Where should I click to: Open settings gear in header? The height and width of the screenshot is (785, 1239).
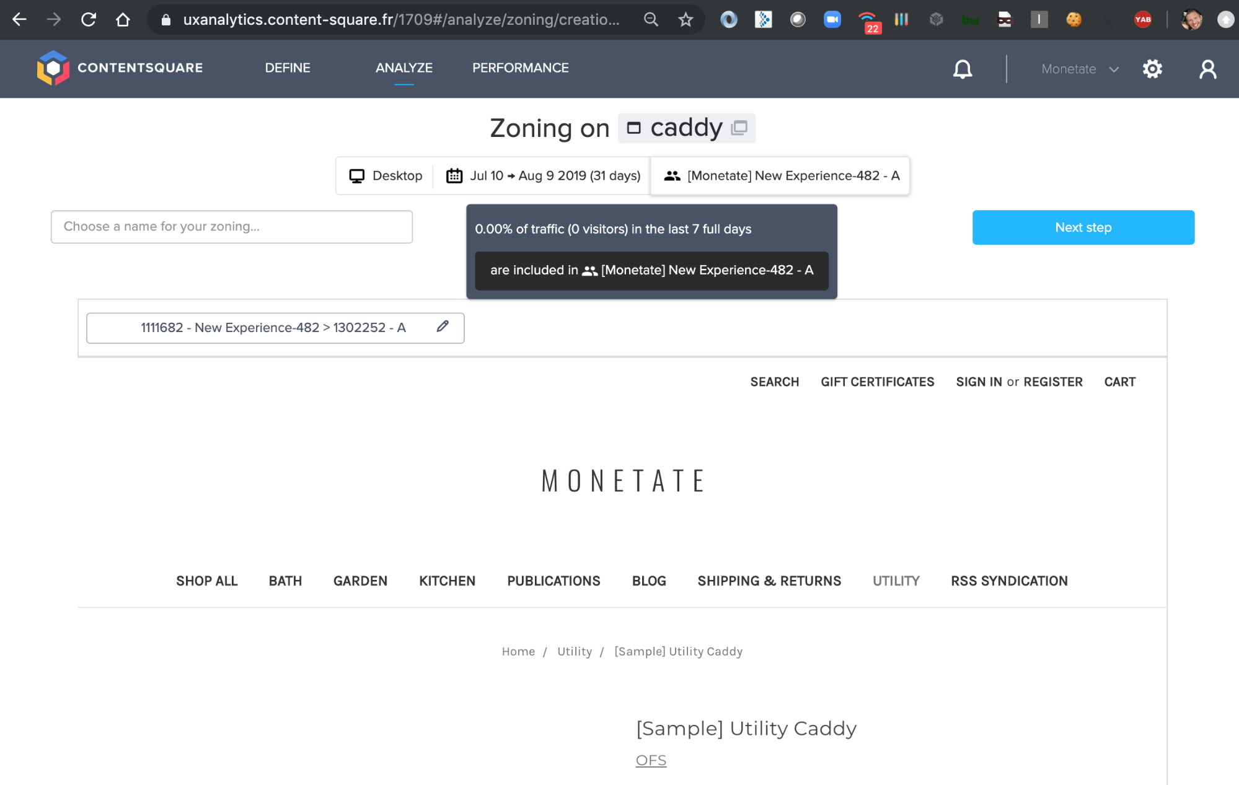click(x=1152, y=69)
